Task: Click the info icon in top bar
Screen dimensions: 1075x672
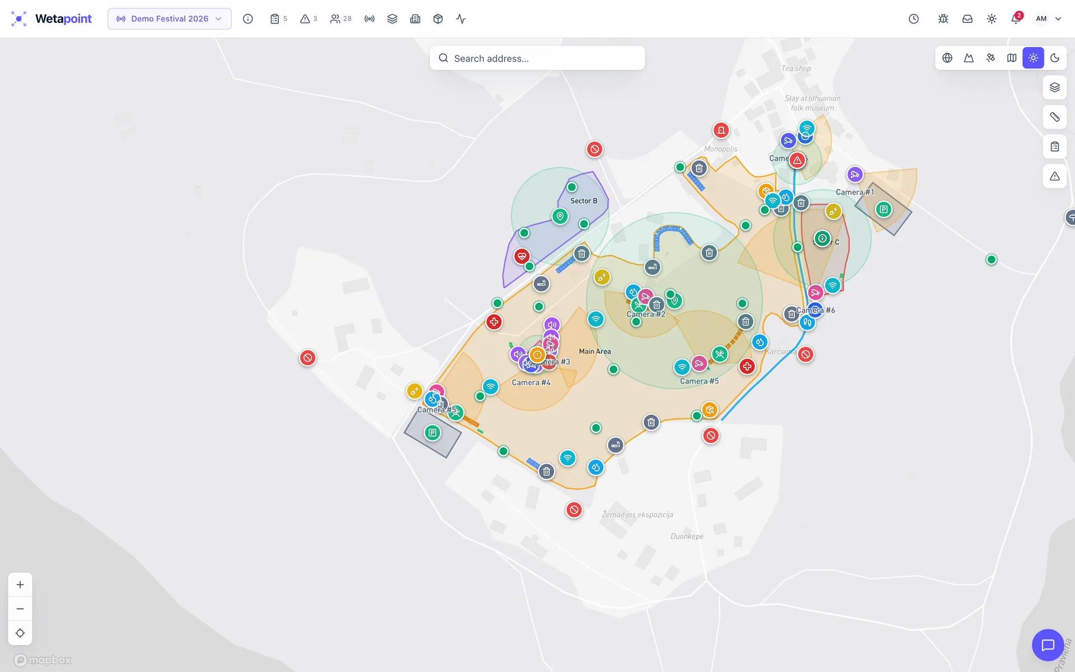Action: [x=248, y=18]
